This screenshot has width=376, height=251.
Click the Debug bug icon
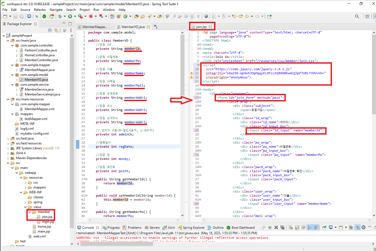click(60, 16)
